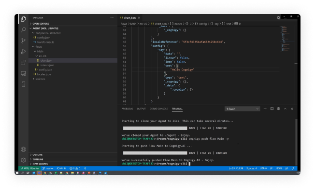Screen dimensions: 315x190
Task: Click Spaces: 4 indentation setting
Action: click(x=251, y=168)
